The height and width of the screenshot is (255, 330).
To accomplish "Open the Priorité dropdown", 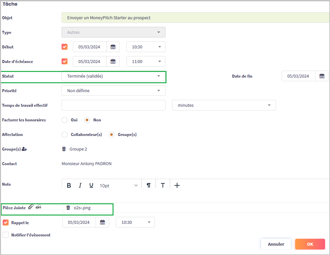I will (x=114, y=91).
